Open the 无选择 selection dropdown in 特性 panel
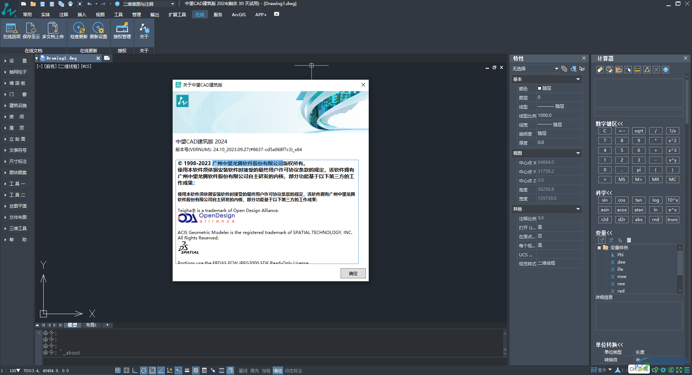 click(535, 69)
